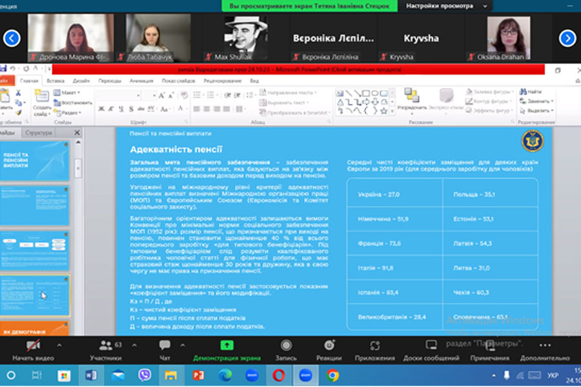This screenshot has width=581, height=387.
Task: Expand video options arrow next to Start Video
Action: [x=59, y=345]
